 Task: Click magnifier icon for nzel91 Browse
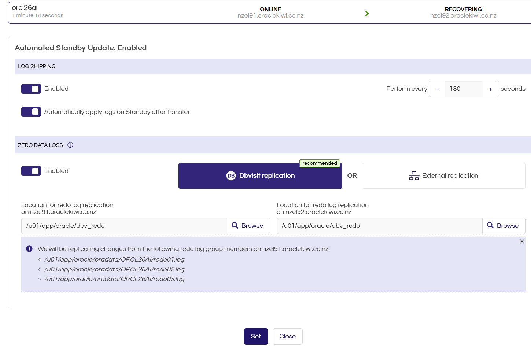(x=235, y=225)
